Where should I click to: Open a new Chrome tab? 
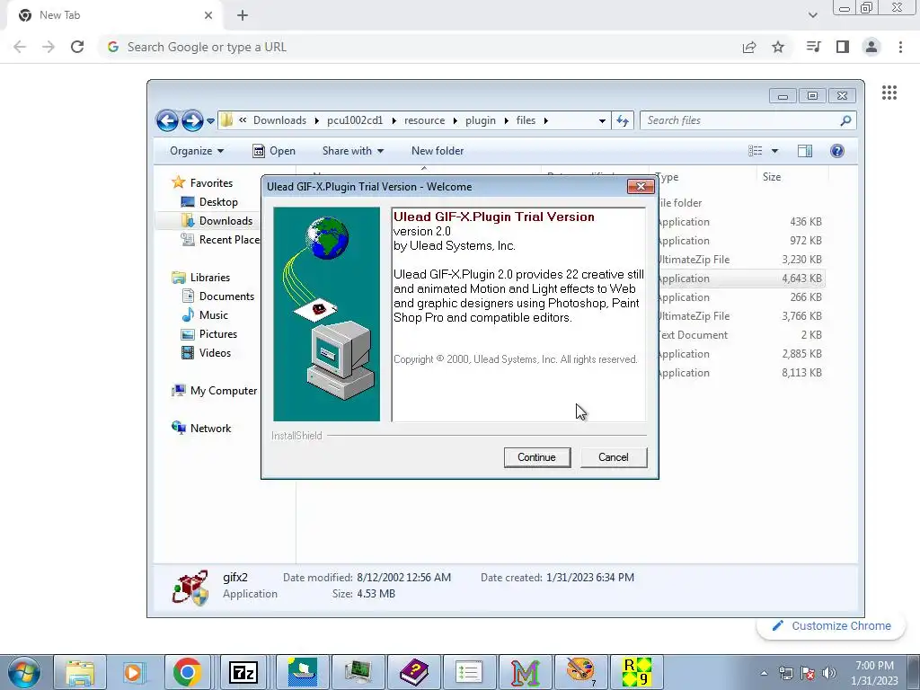(243, 15)
